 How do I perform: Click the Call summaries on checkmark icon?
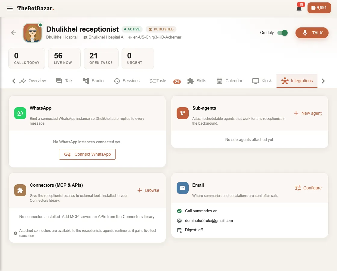click(179, 211)
